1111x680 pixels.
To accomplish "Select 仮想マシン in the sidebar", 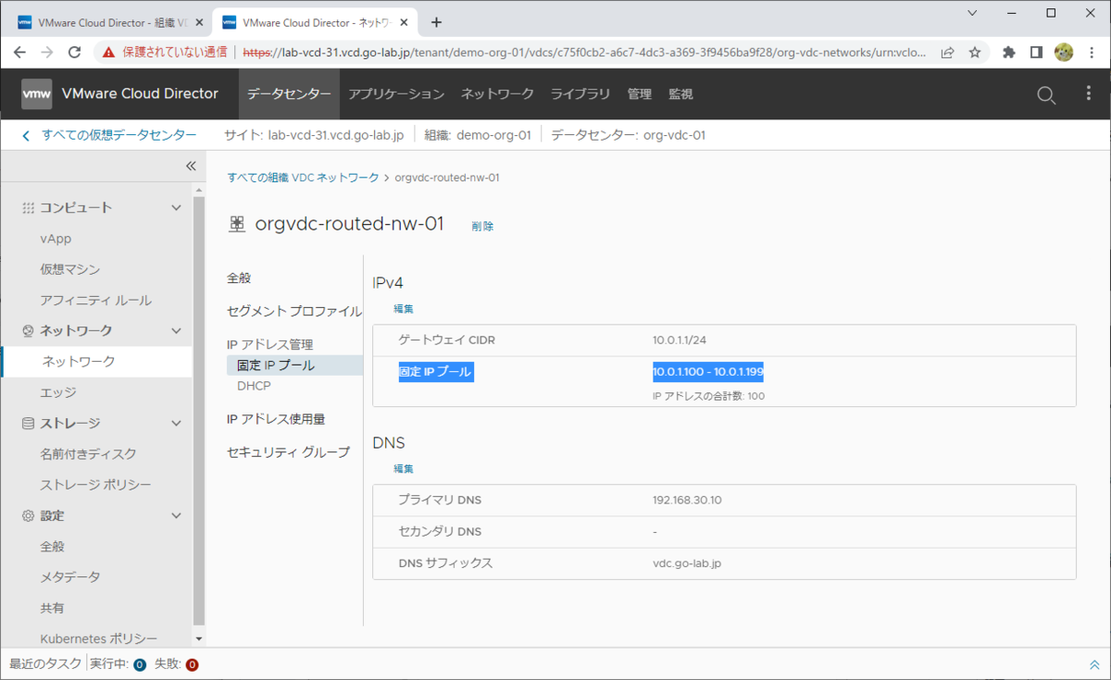I will tap(70, 269).
